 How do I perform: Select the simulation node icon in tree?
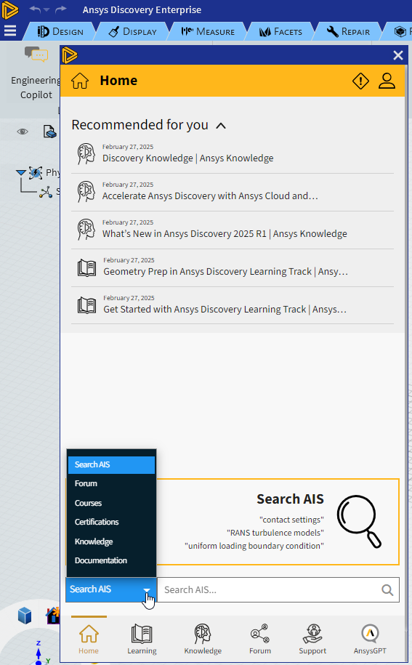(46, 192)
